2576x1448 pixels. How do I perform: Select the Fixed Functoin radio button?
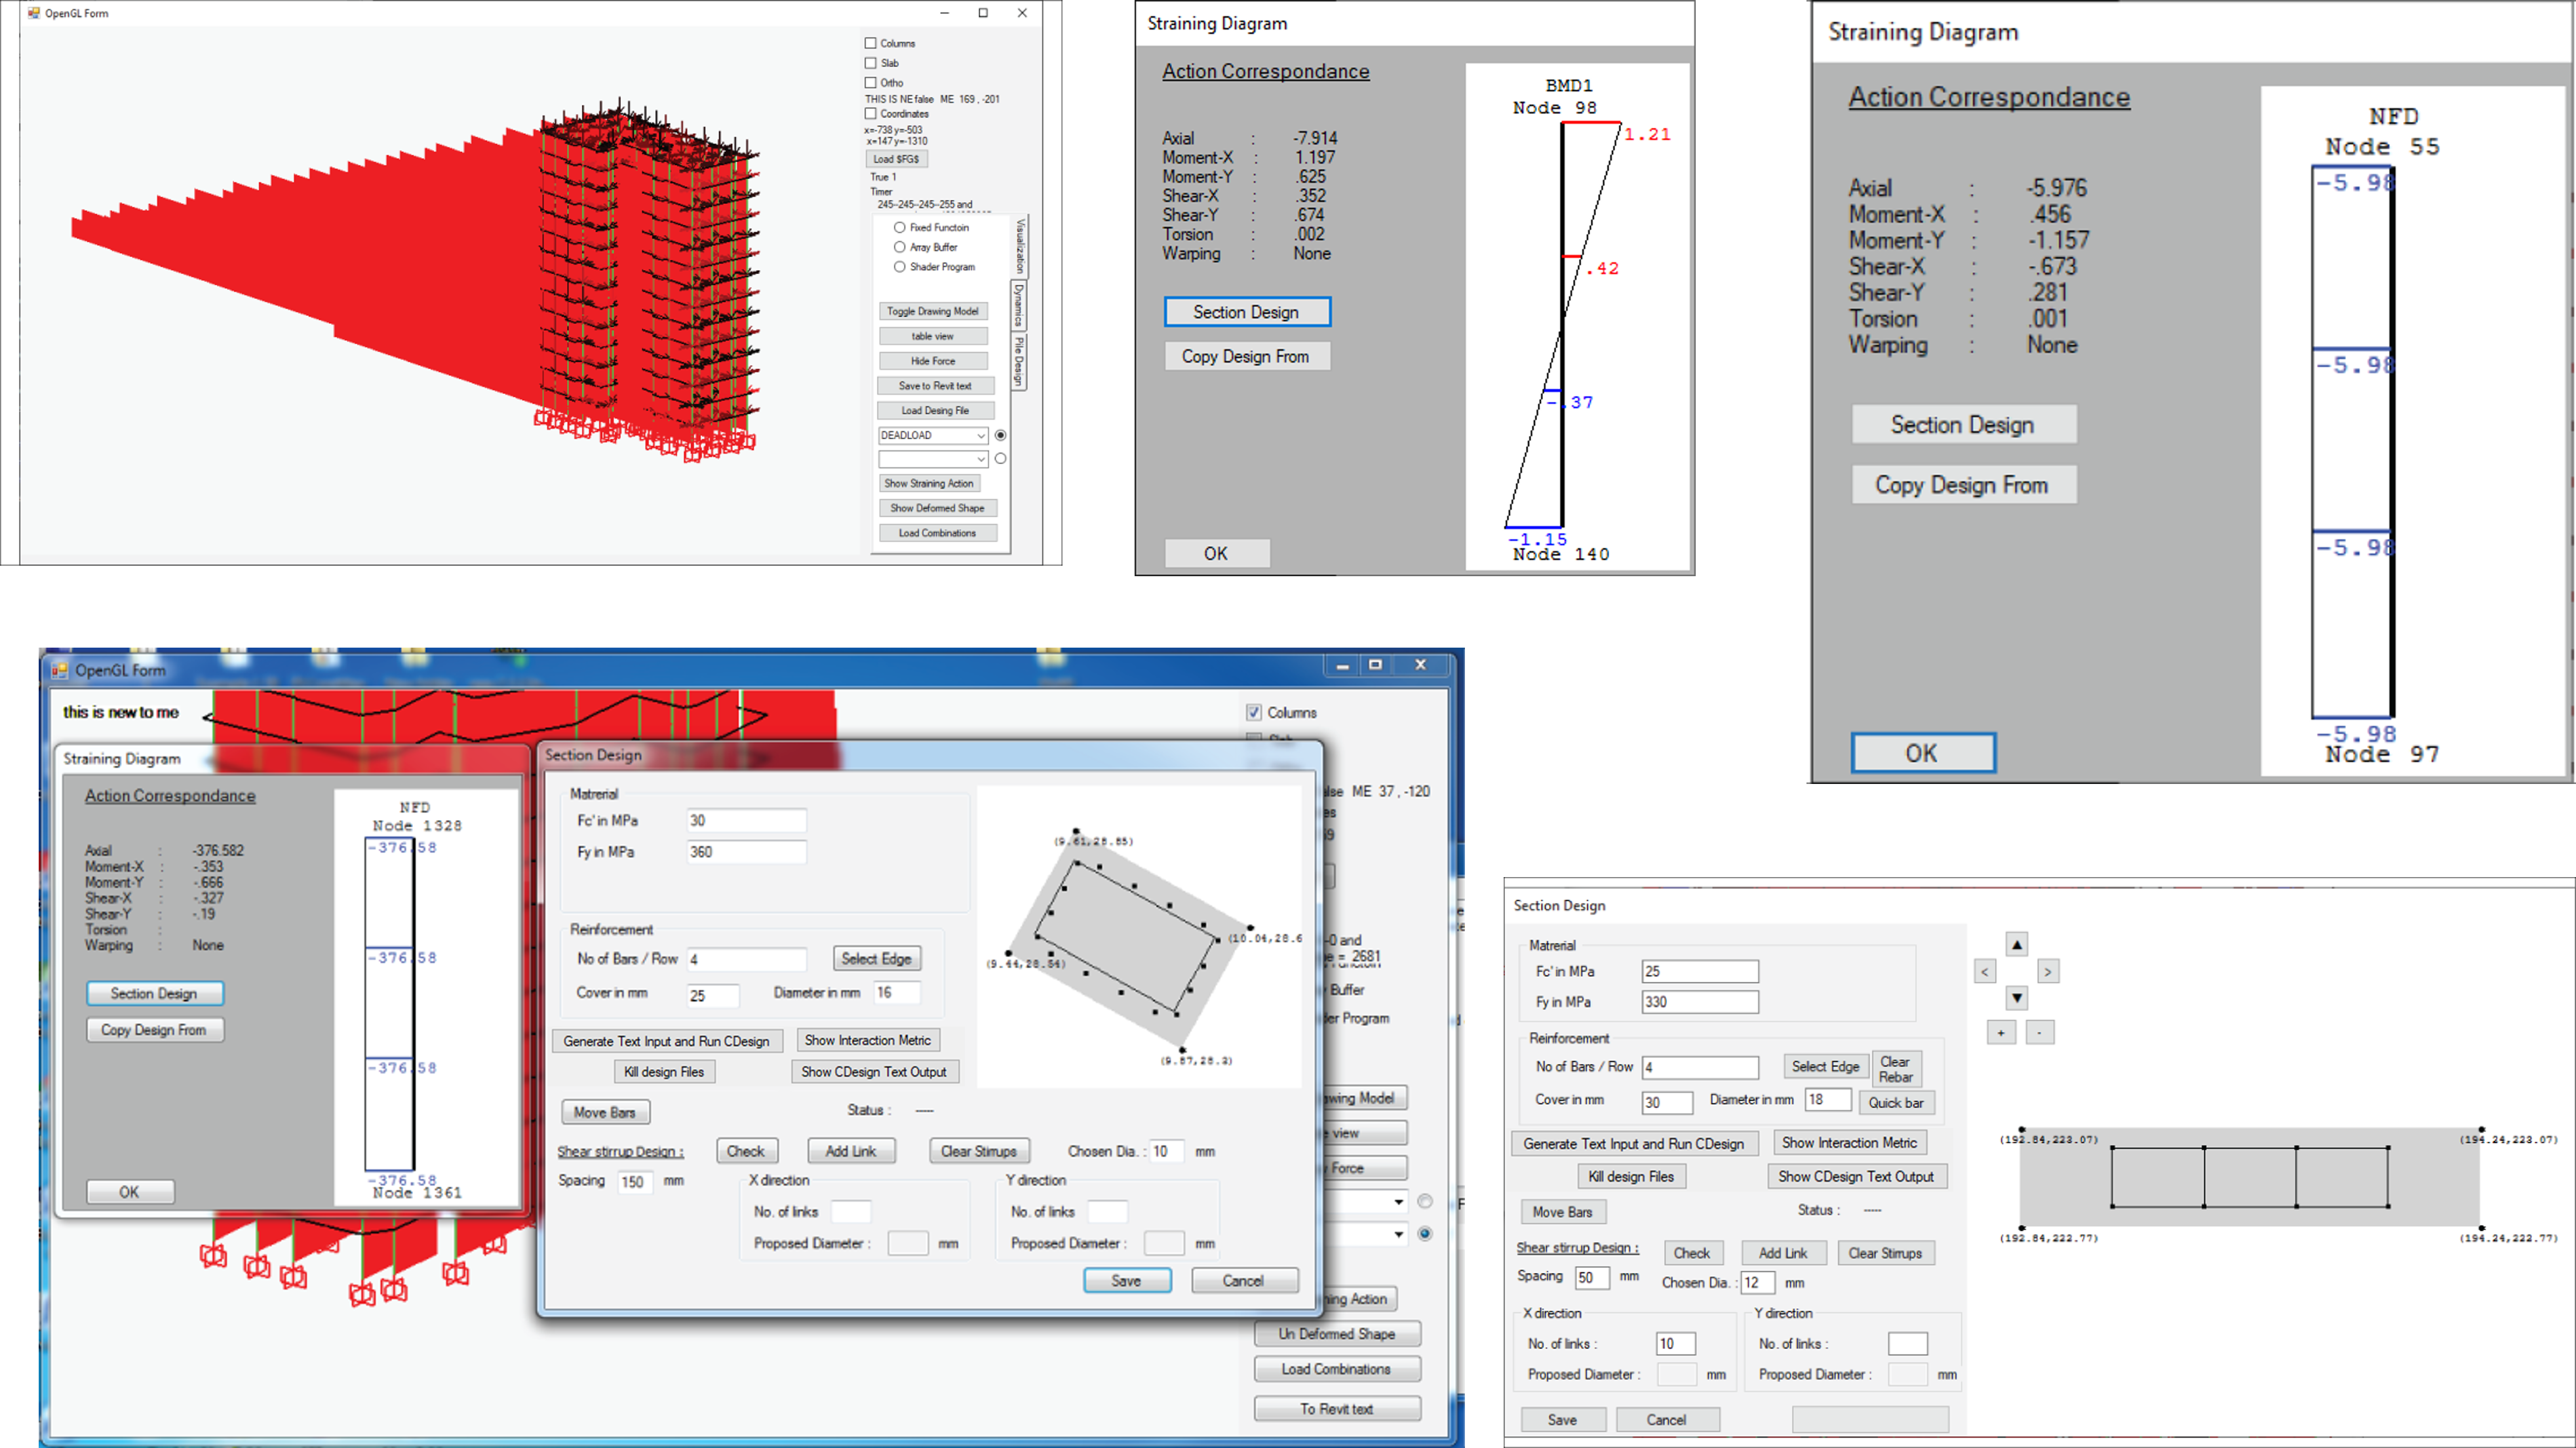[900, 227]
